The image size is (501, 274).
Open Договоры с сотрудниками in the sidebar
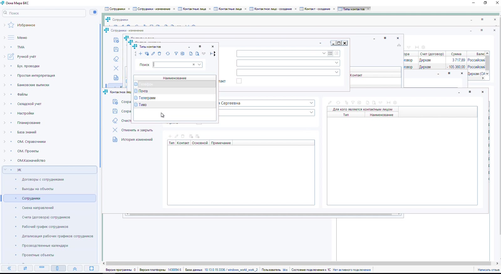click(43, 179)
